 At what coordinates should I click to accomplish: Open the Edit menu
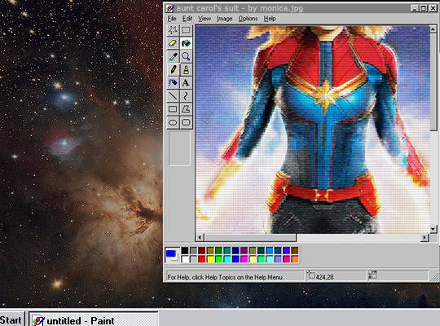coord(187,19)
